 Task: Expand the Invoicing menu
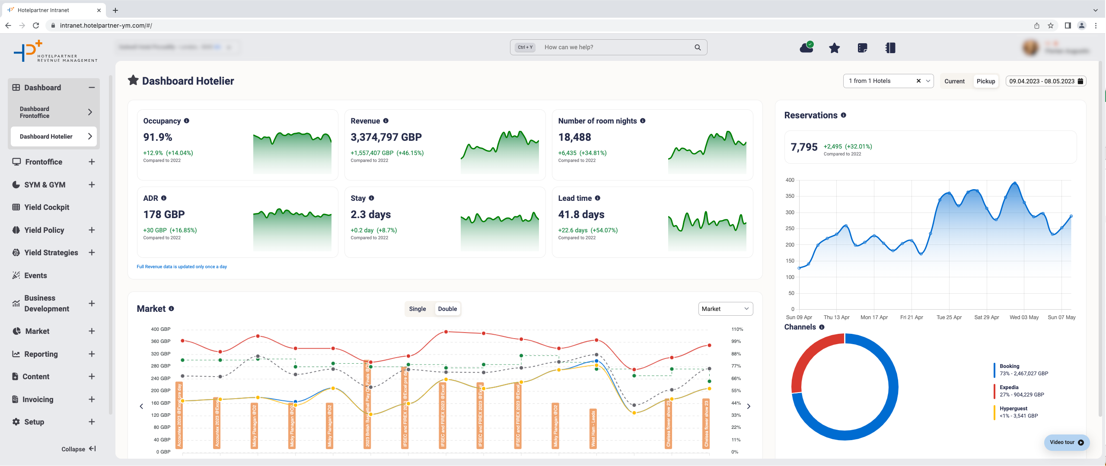point(92,399)
